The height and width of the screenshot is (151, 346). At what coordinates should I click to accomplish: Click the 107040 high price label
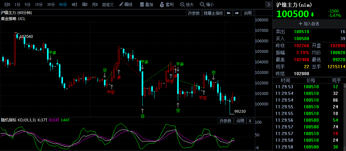(x=26, y=37)
